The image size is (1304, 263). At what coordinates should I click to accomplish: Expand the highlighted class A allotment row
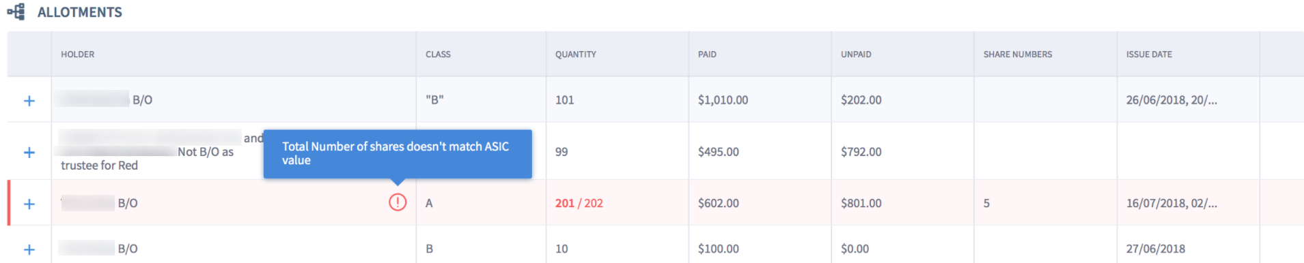tap(29, 204)
